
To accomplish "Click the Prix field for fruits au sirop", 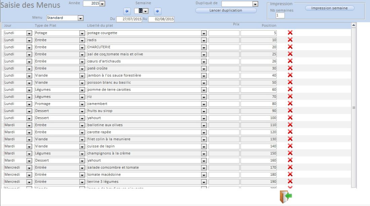I will (x=224, y=111).
